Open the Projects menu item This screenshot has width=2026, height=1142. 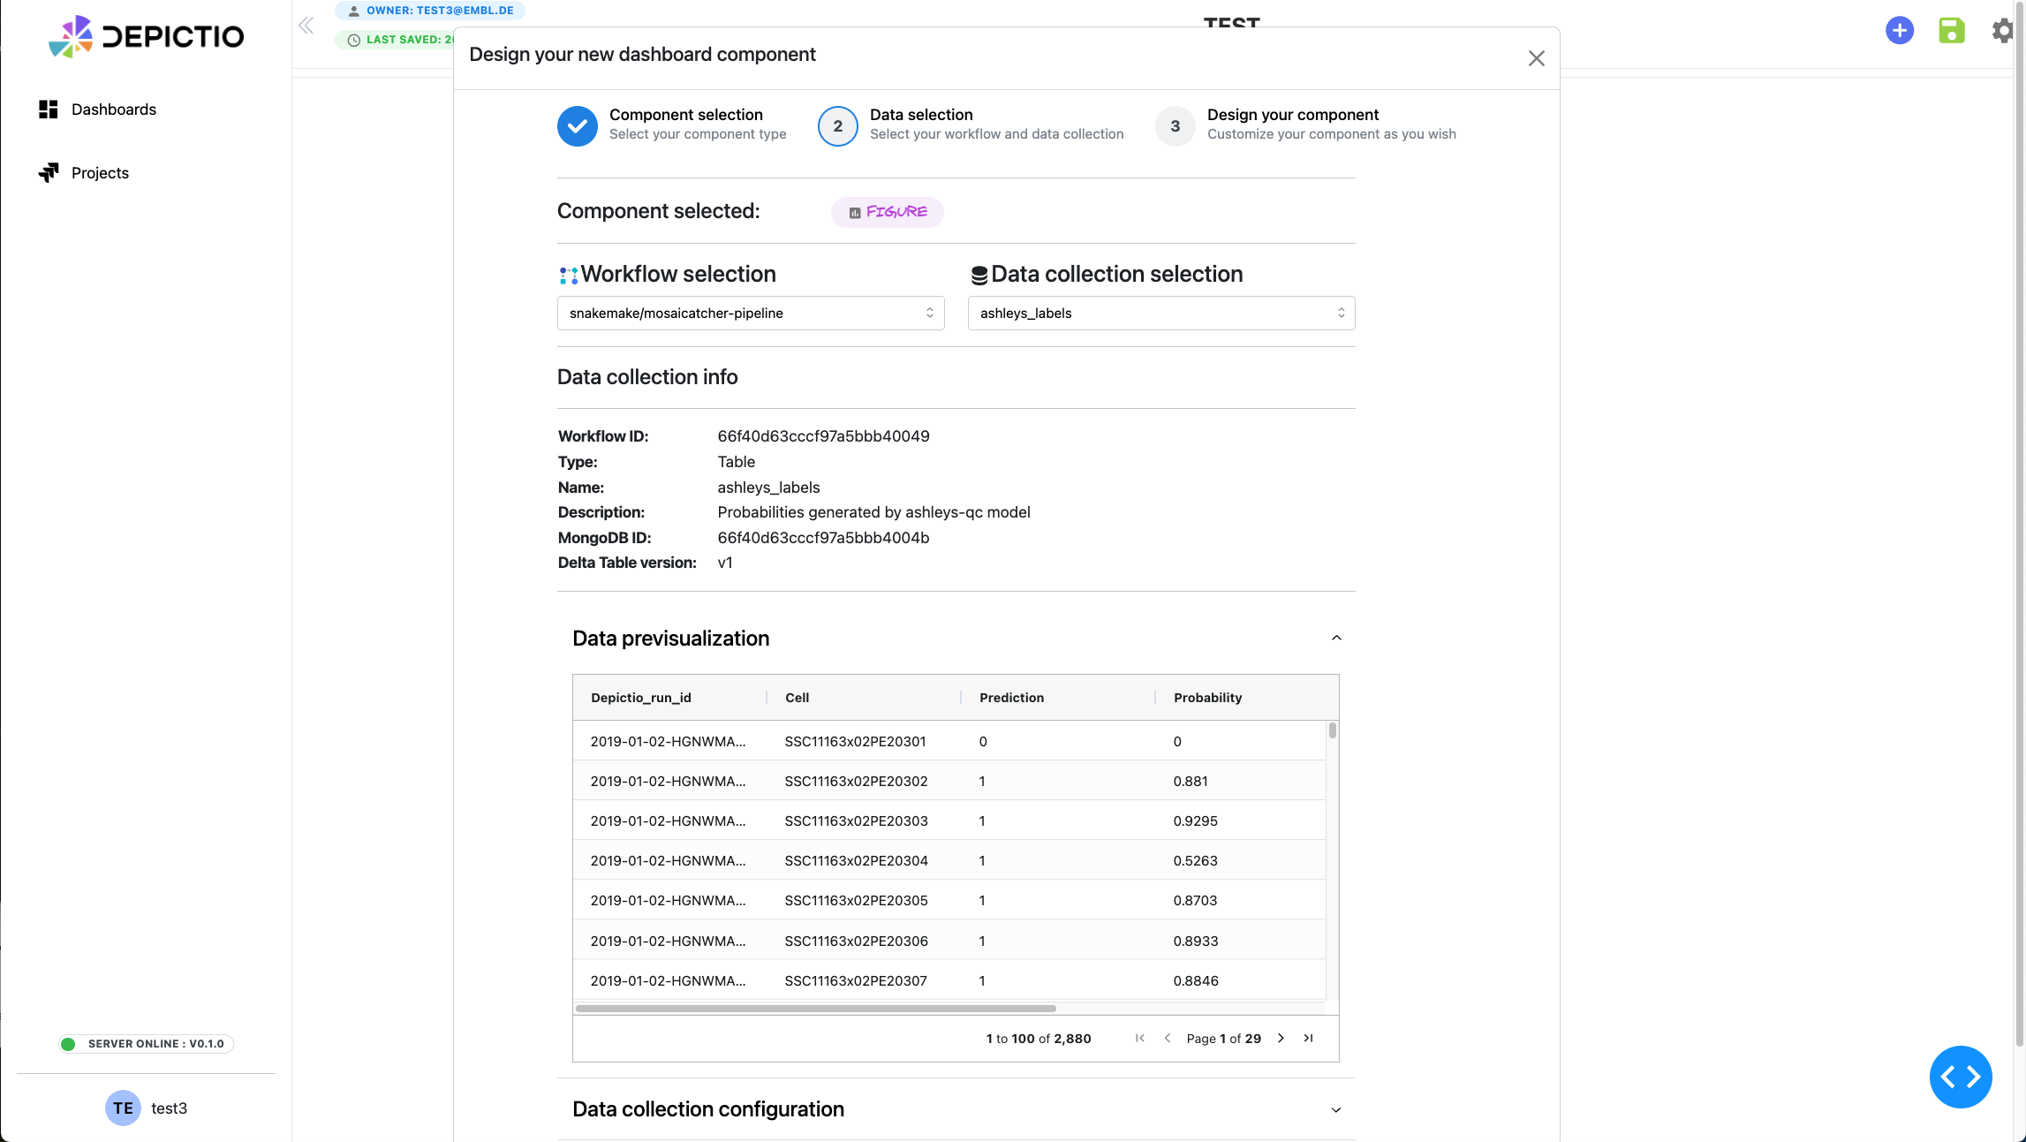pos(100,173)
